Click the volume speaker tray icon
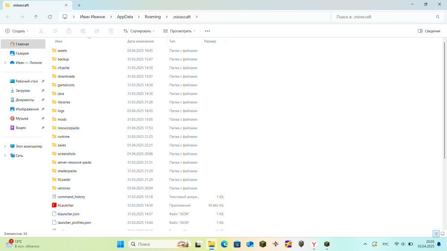The image size is (447, 251). pyautogui.click(x=403, y=244)
